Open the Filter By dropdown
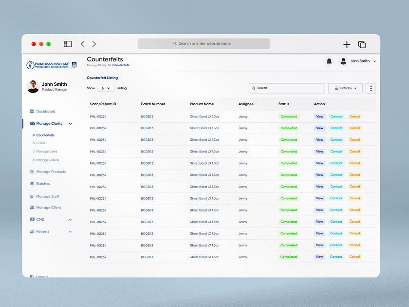This screenshot has height=307, width=409. (x=345, y=88)
